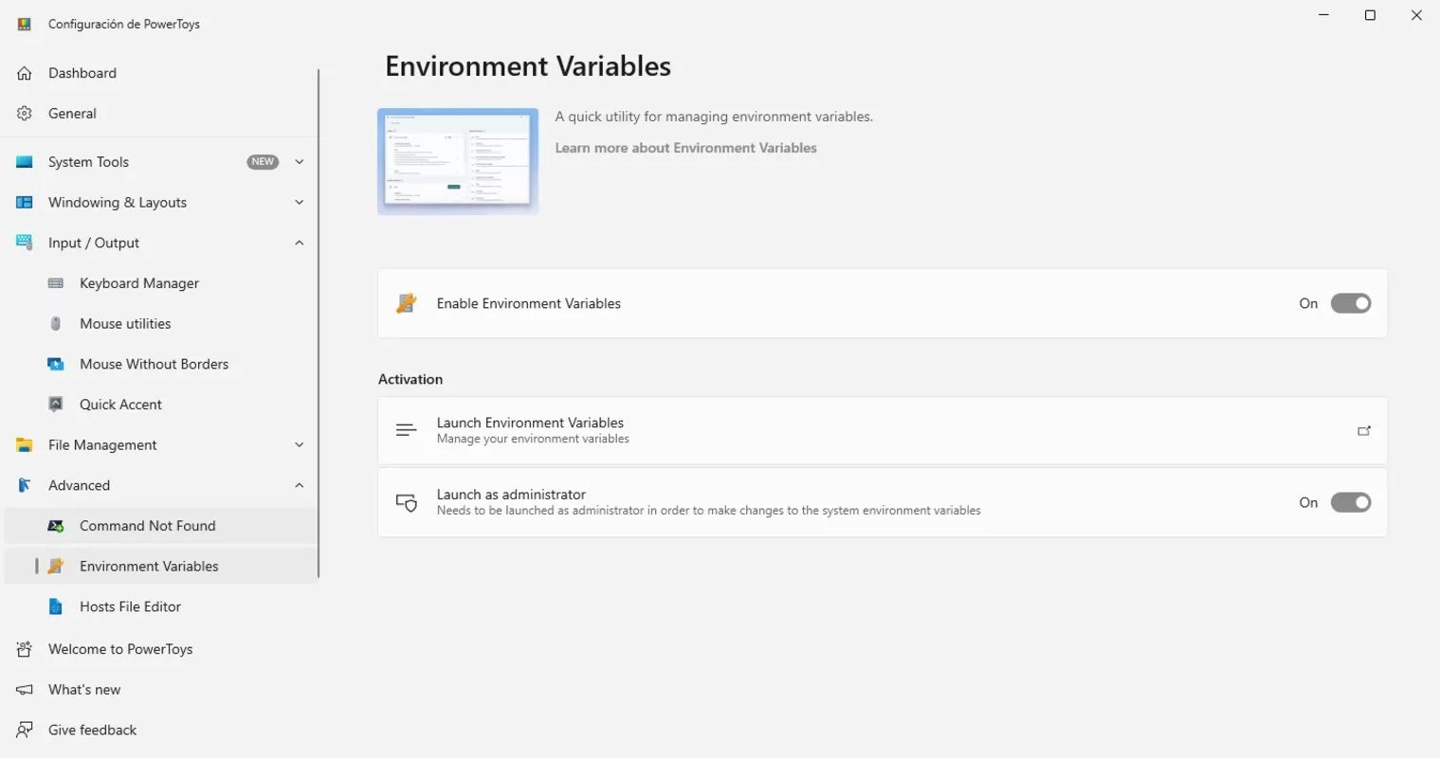Click the Environment Variables sidebar icon
This screenshot has width=1440, height=758.
click(56, 567)
